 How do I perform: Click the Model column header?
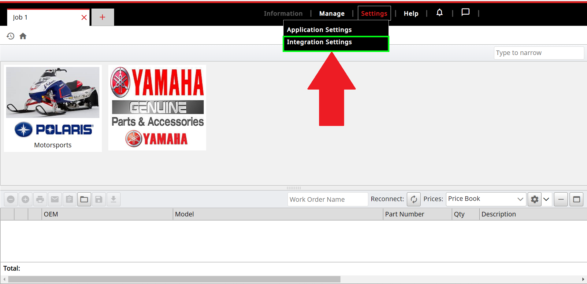point(278,214)
